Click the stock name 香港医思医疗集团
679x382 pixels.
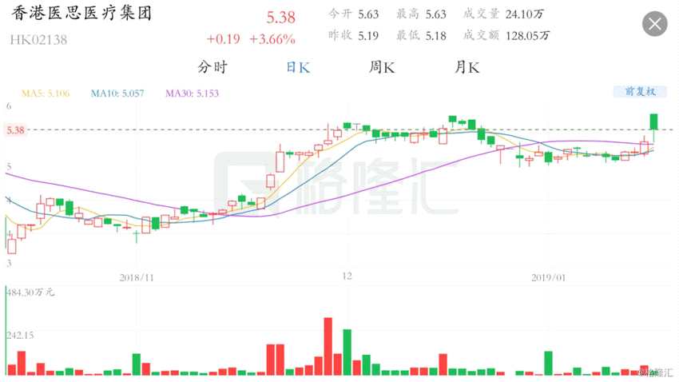click(81, 13)
